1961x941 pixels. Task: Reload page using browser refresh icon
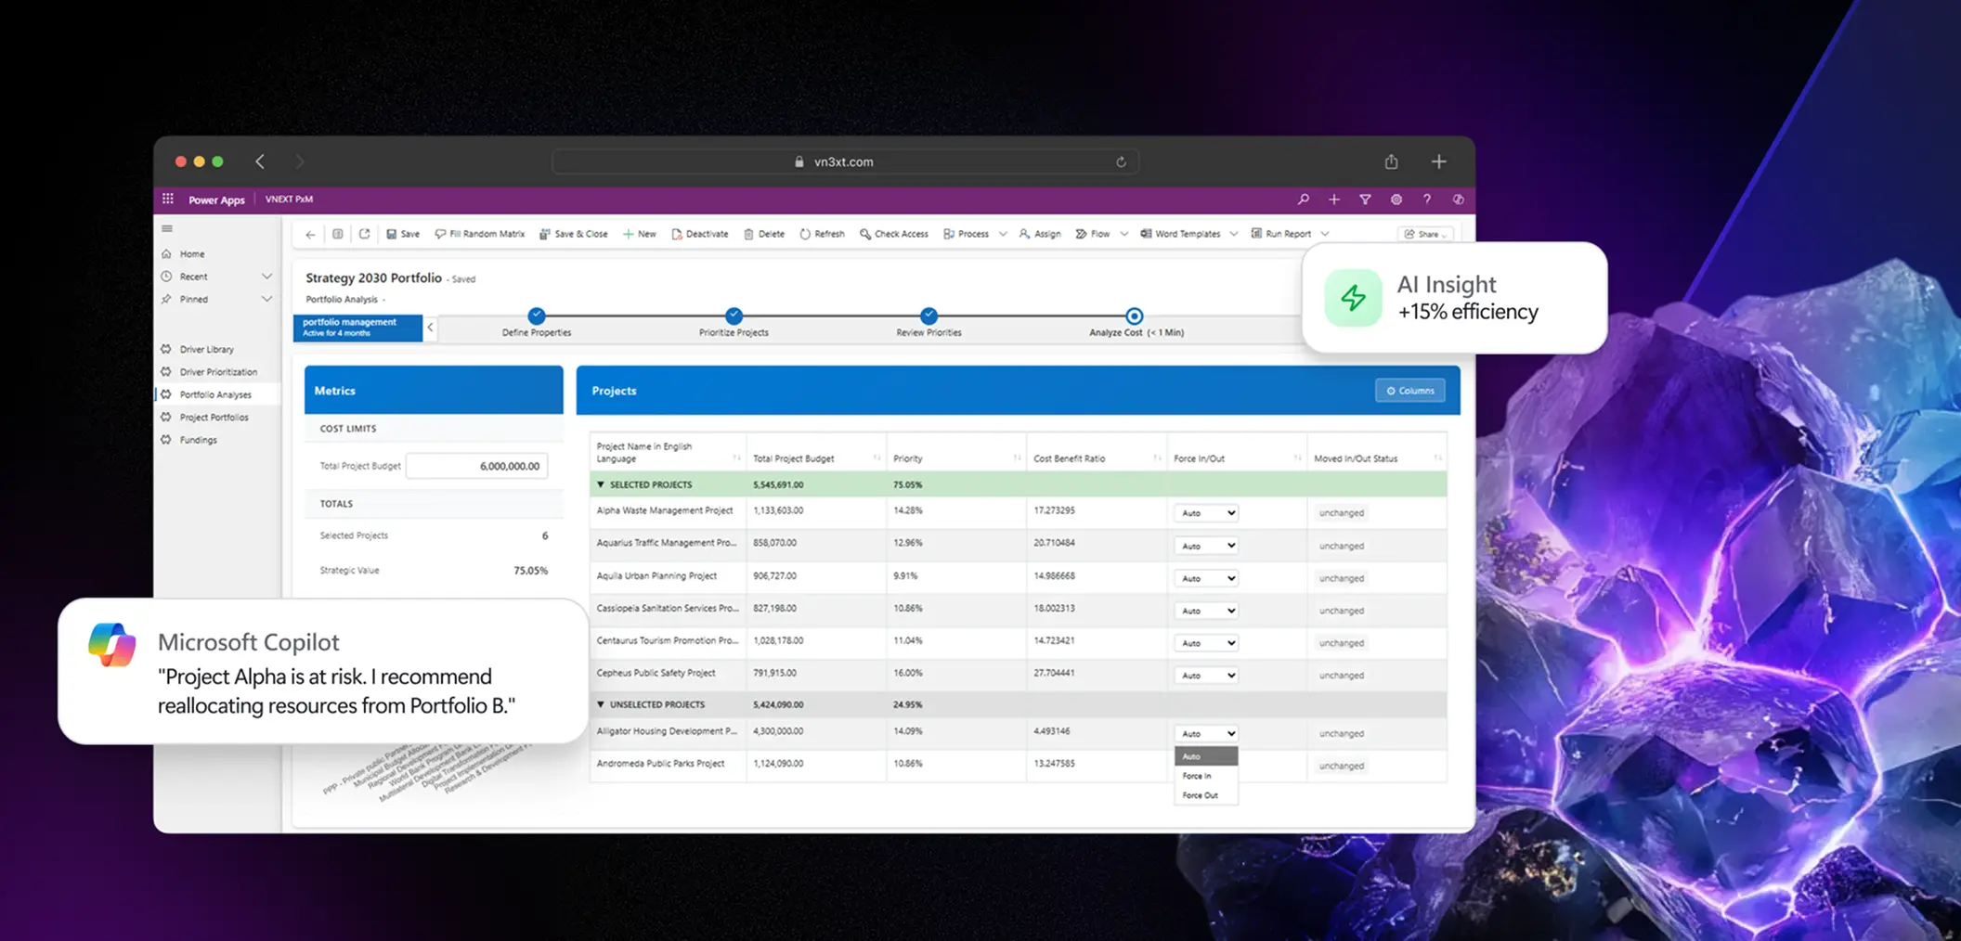[x=1121, y=161]
